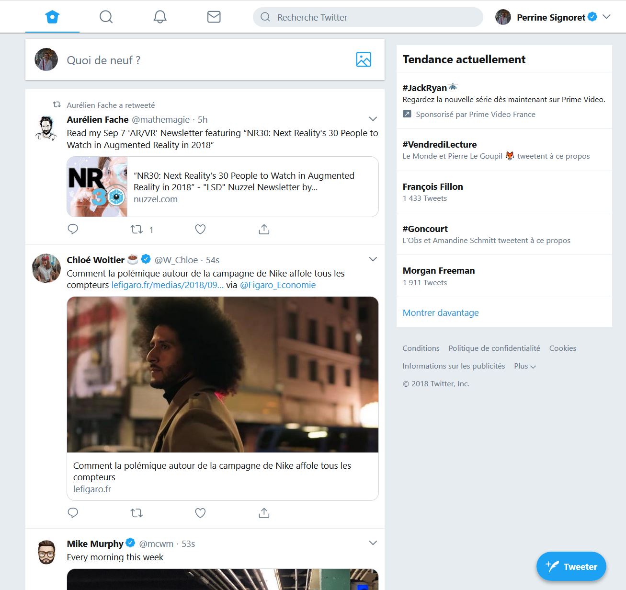Click Montrer davantage link
Screen dimensions: 626x590
[x=441, y=312]
